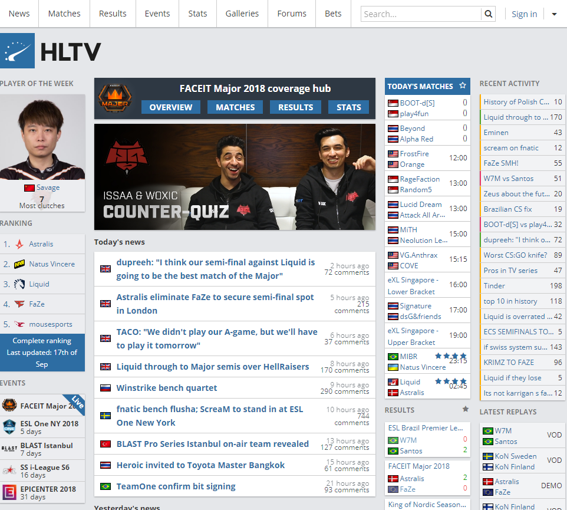Click the FACEIT Major event icon in Events

click(x=9, y=406)
